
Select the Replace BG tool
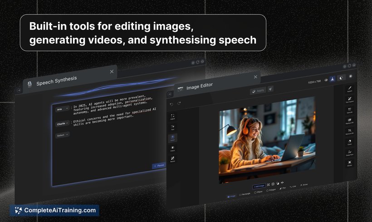(x=349, y=121)
